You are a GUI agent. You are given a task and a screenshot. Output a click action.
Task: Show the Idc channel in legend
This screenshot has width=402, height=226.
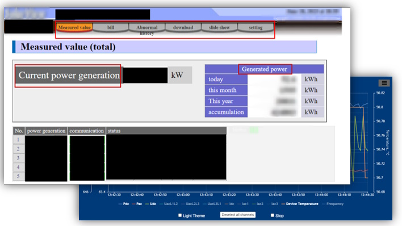click(230, 204)
